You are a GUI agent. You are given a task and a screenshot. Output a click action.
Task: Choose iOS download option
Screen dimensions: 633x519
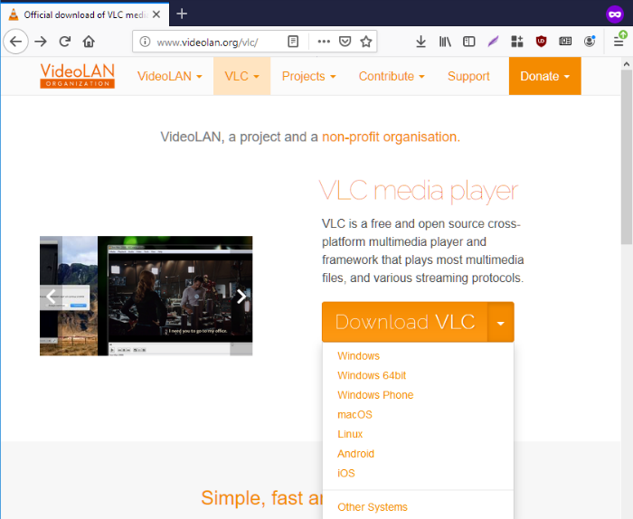pos(346,473)
